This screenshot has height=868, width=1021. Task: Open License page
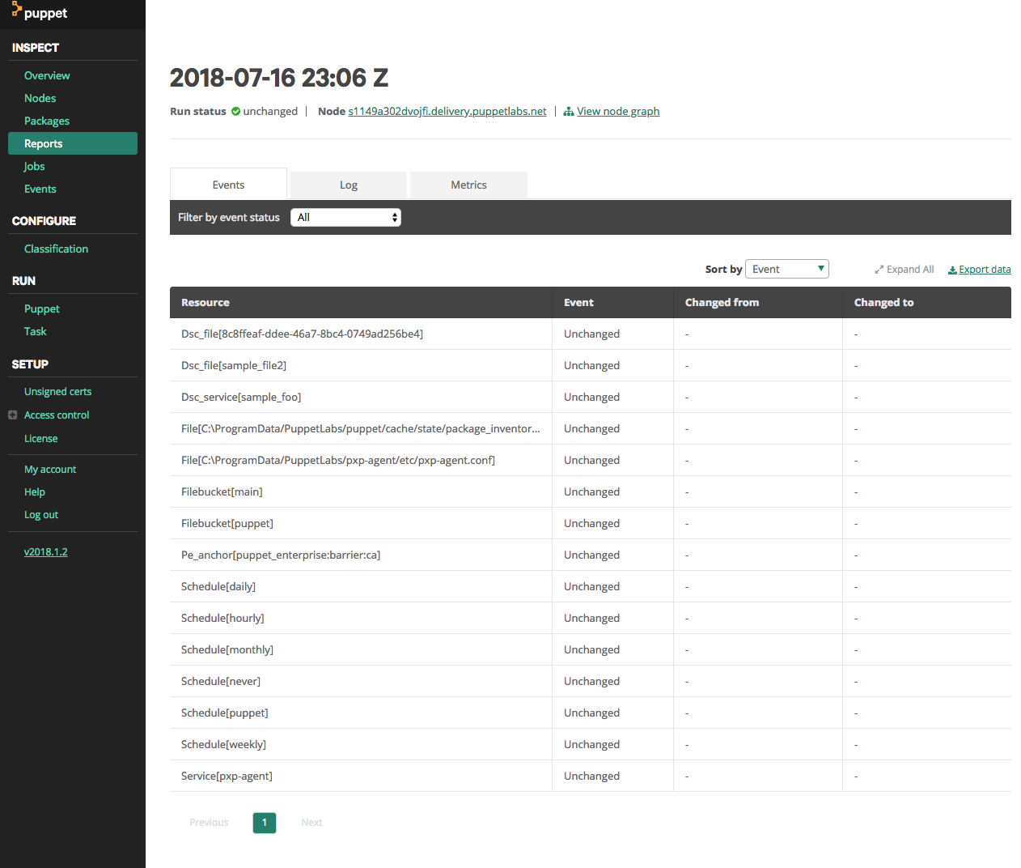pyautogui.click(x=40, y=438)
